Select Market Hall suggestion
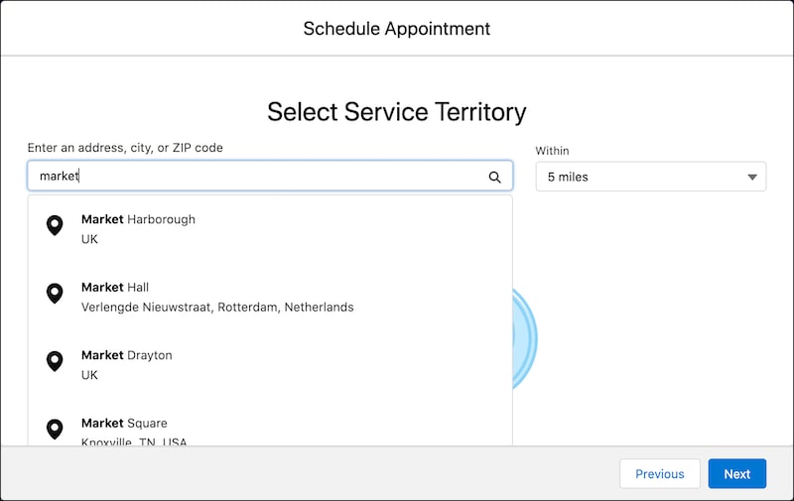794x501 pixels. click(270, 297)
